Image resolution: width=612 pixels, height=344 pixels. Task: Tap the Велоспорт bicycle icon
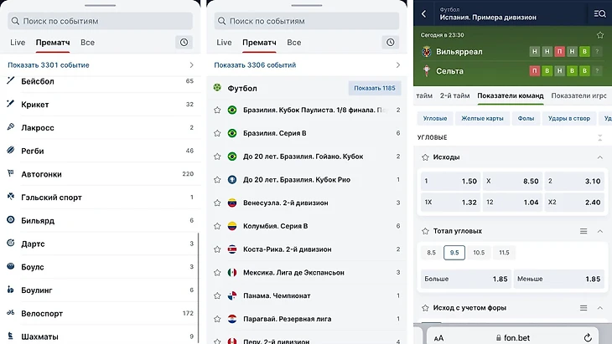click(x=10, y=313)
